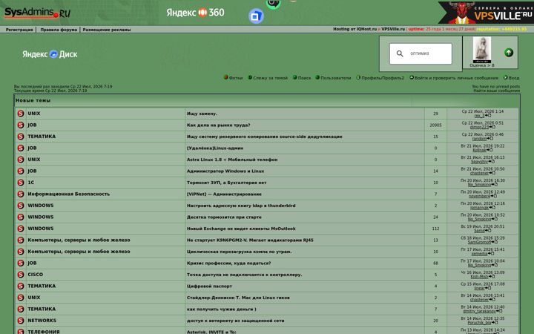Click the 'Найти ваши сообщения' link
This screenshot has width=534, height=334.
point(496,91)
